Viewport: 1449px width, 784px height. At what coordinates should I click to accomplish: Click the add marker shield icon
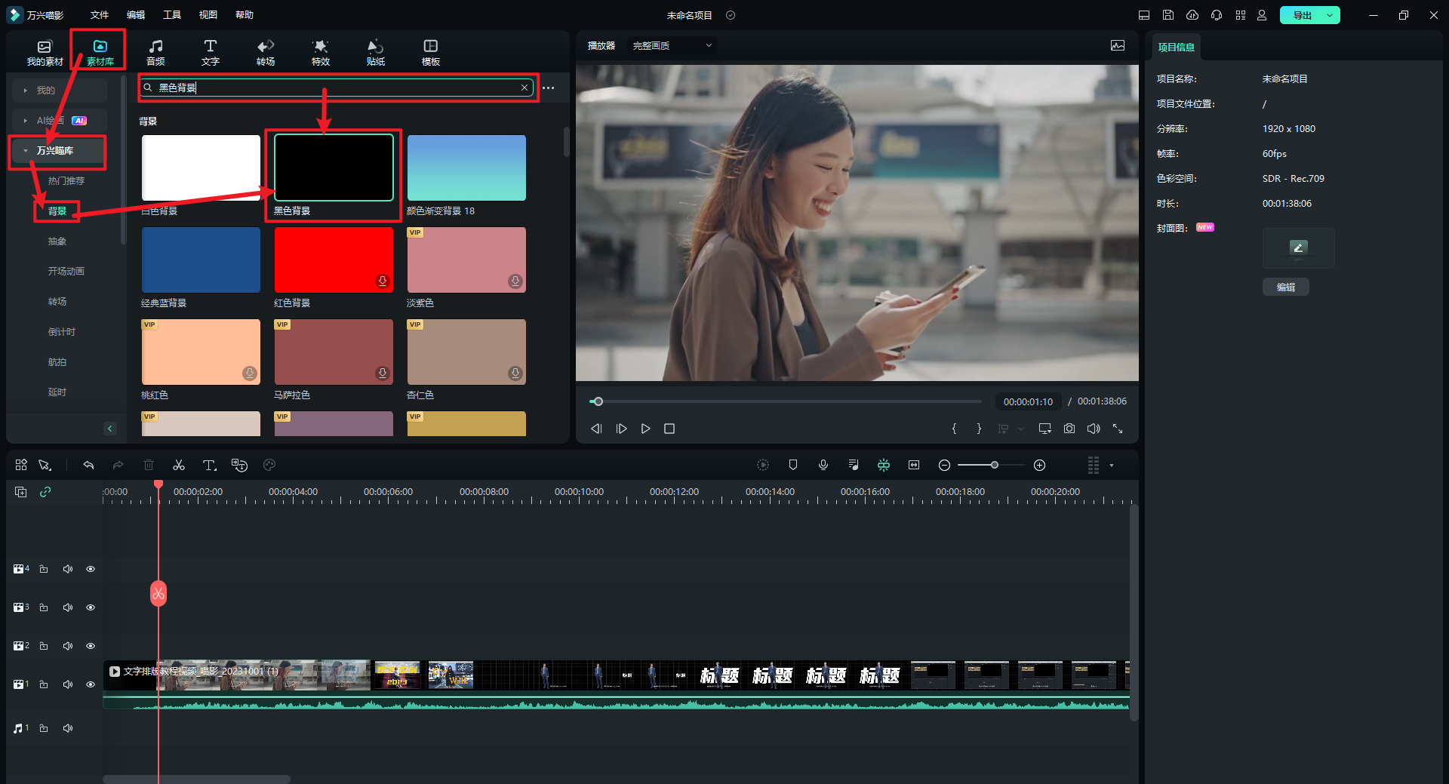click(x=793, y=465)
